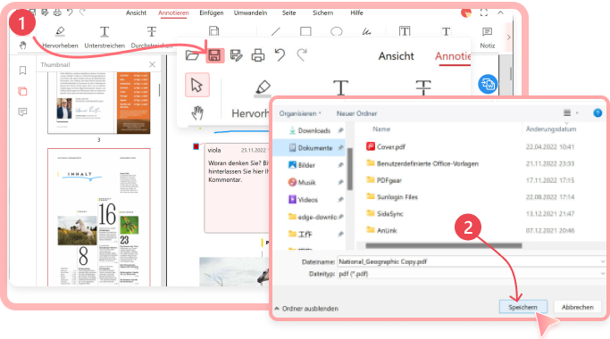
Task: Open the thumbnail panel icon in sidebar
Action: 22,91
